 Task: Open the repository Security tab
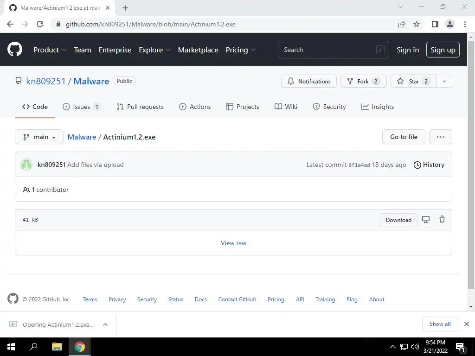[329, 107]
